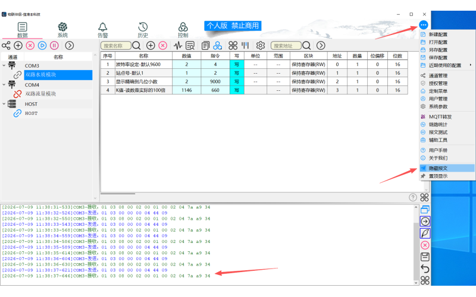Add a new channel with left plus icon
The height and width of the screenshot is (297, 476).
[18, 46]
